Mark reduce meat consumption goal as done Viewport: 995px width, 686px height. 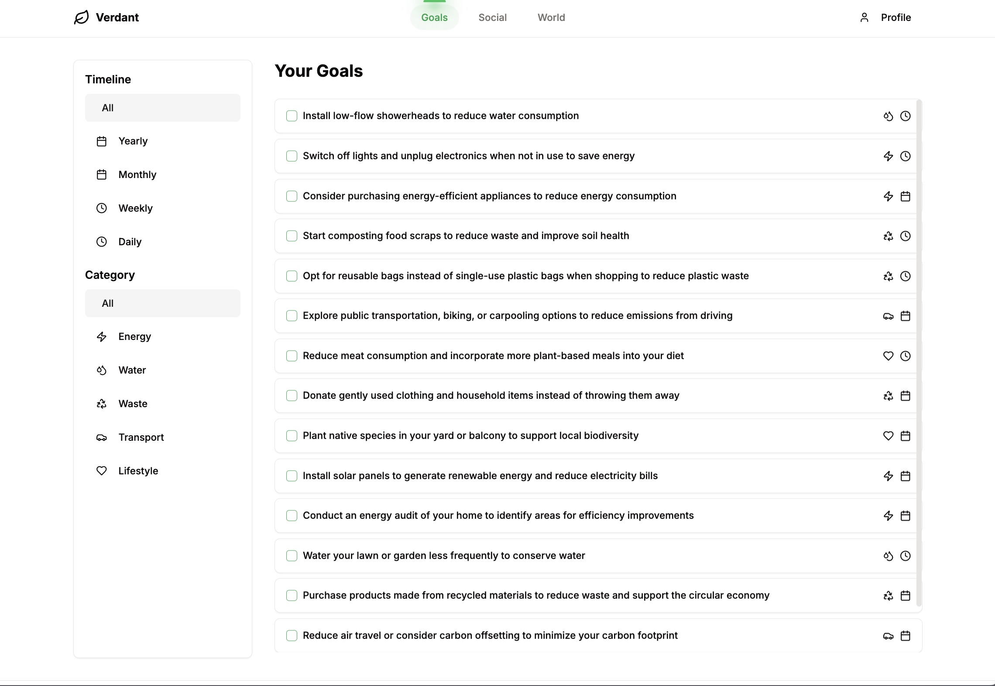point(292,356)
